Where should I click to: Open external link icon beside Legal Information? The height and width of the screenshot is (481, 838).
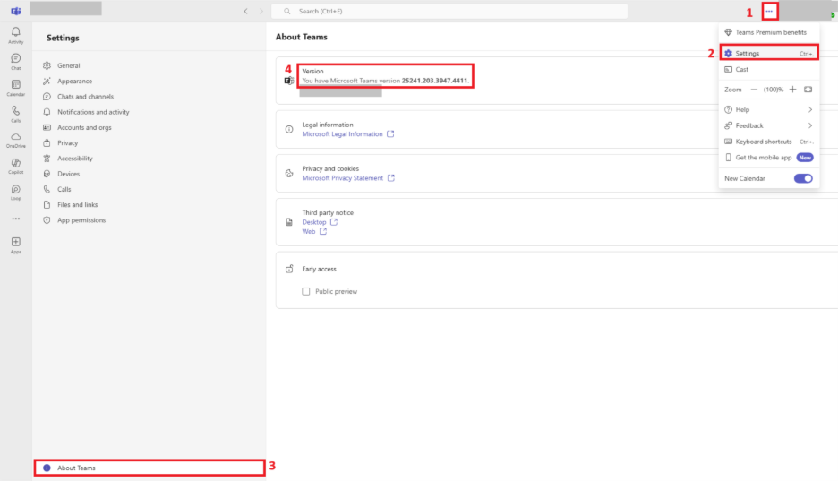click(390, 134)
